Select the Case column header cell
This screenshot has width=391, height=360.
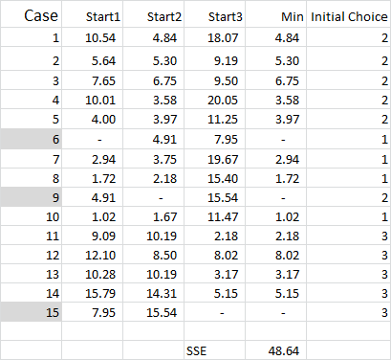point(31,13)
